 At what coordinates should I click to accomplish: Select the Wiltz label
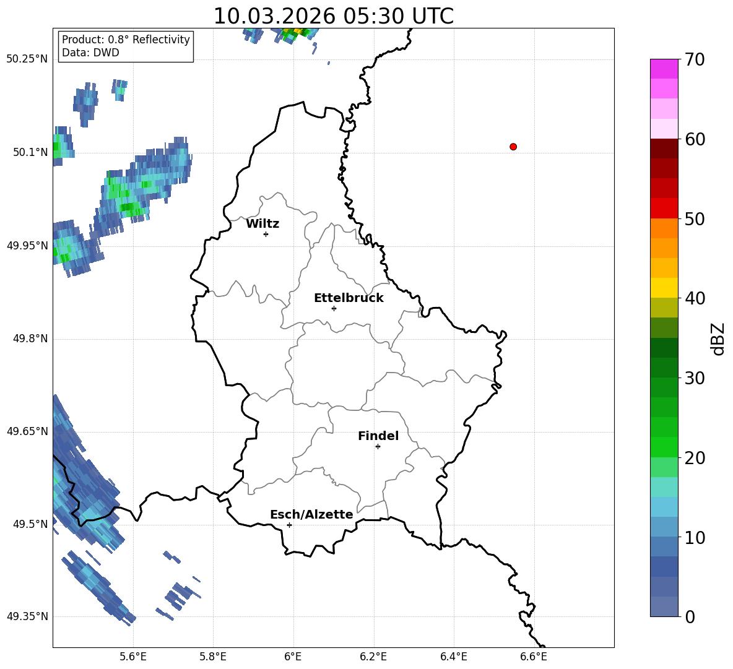click(262, 224)
